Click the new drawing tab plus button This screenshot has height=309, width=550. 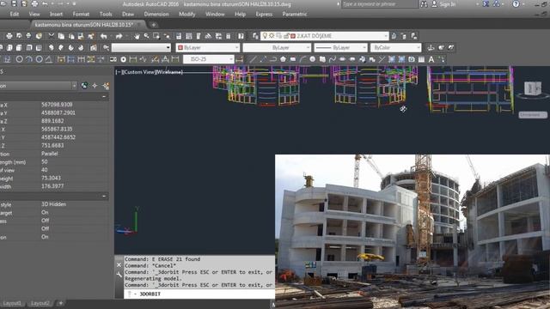153,25
